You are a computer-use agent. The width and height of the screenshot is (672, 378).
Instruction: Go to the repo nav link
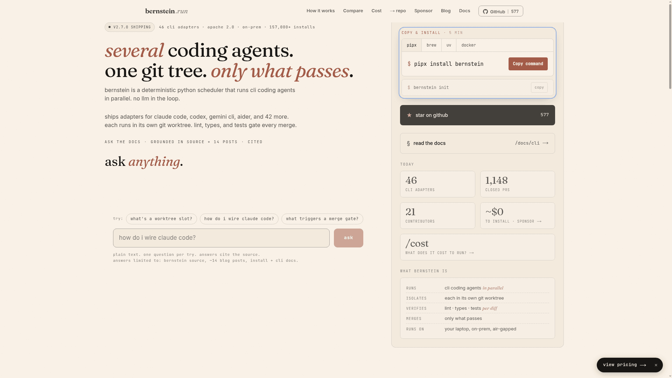[x=398, y=11]
